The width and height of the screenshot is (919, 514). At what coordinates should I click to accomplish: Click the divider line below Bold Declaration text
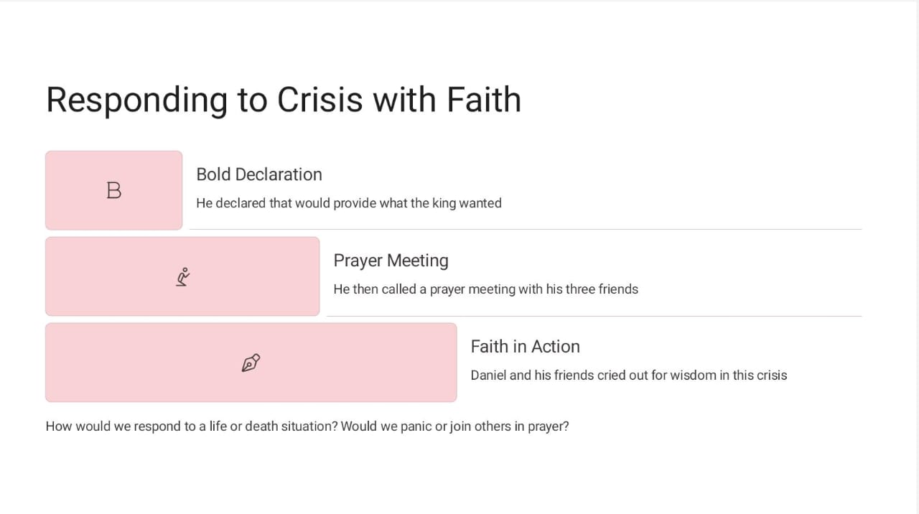coord(526,230)
